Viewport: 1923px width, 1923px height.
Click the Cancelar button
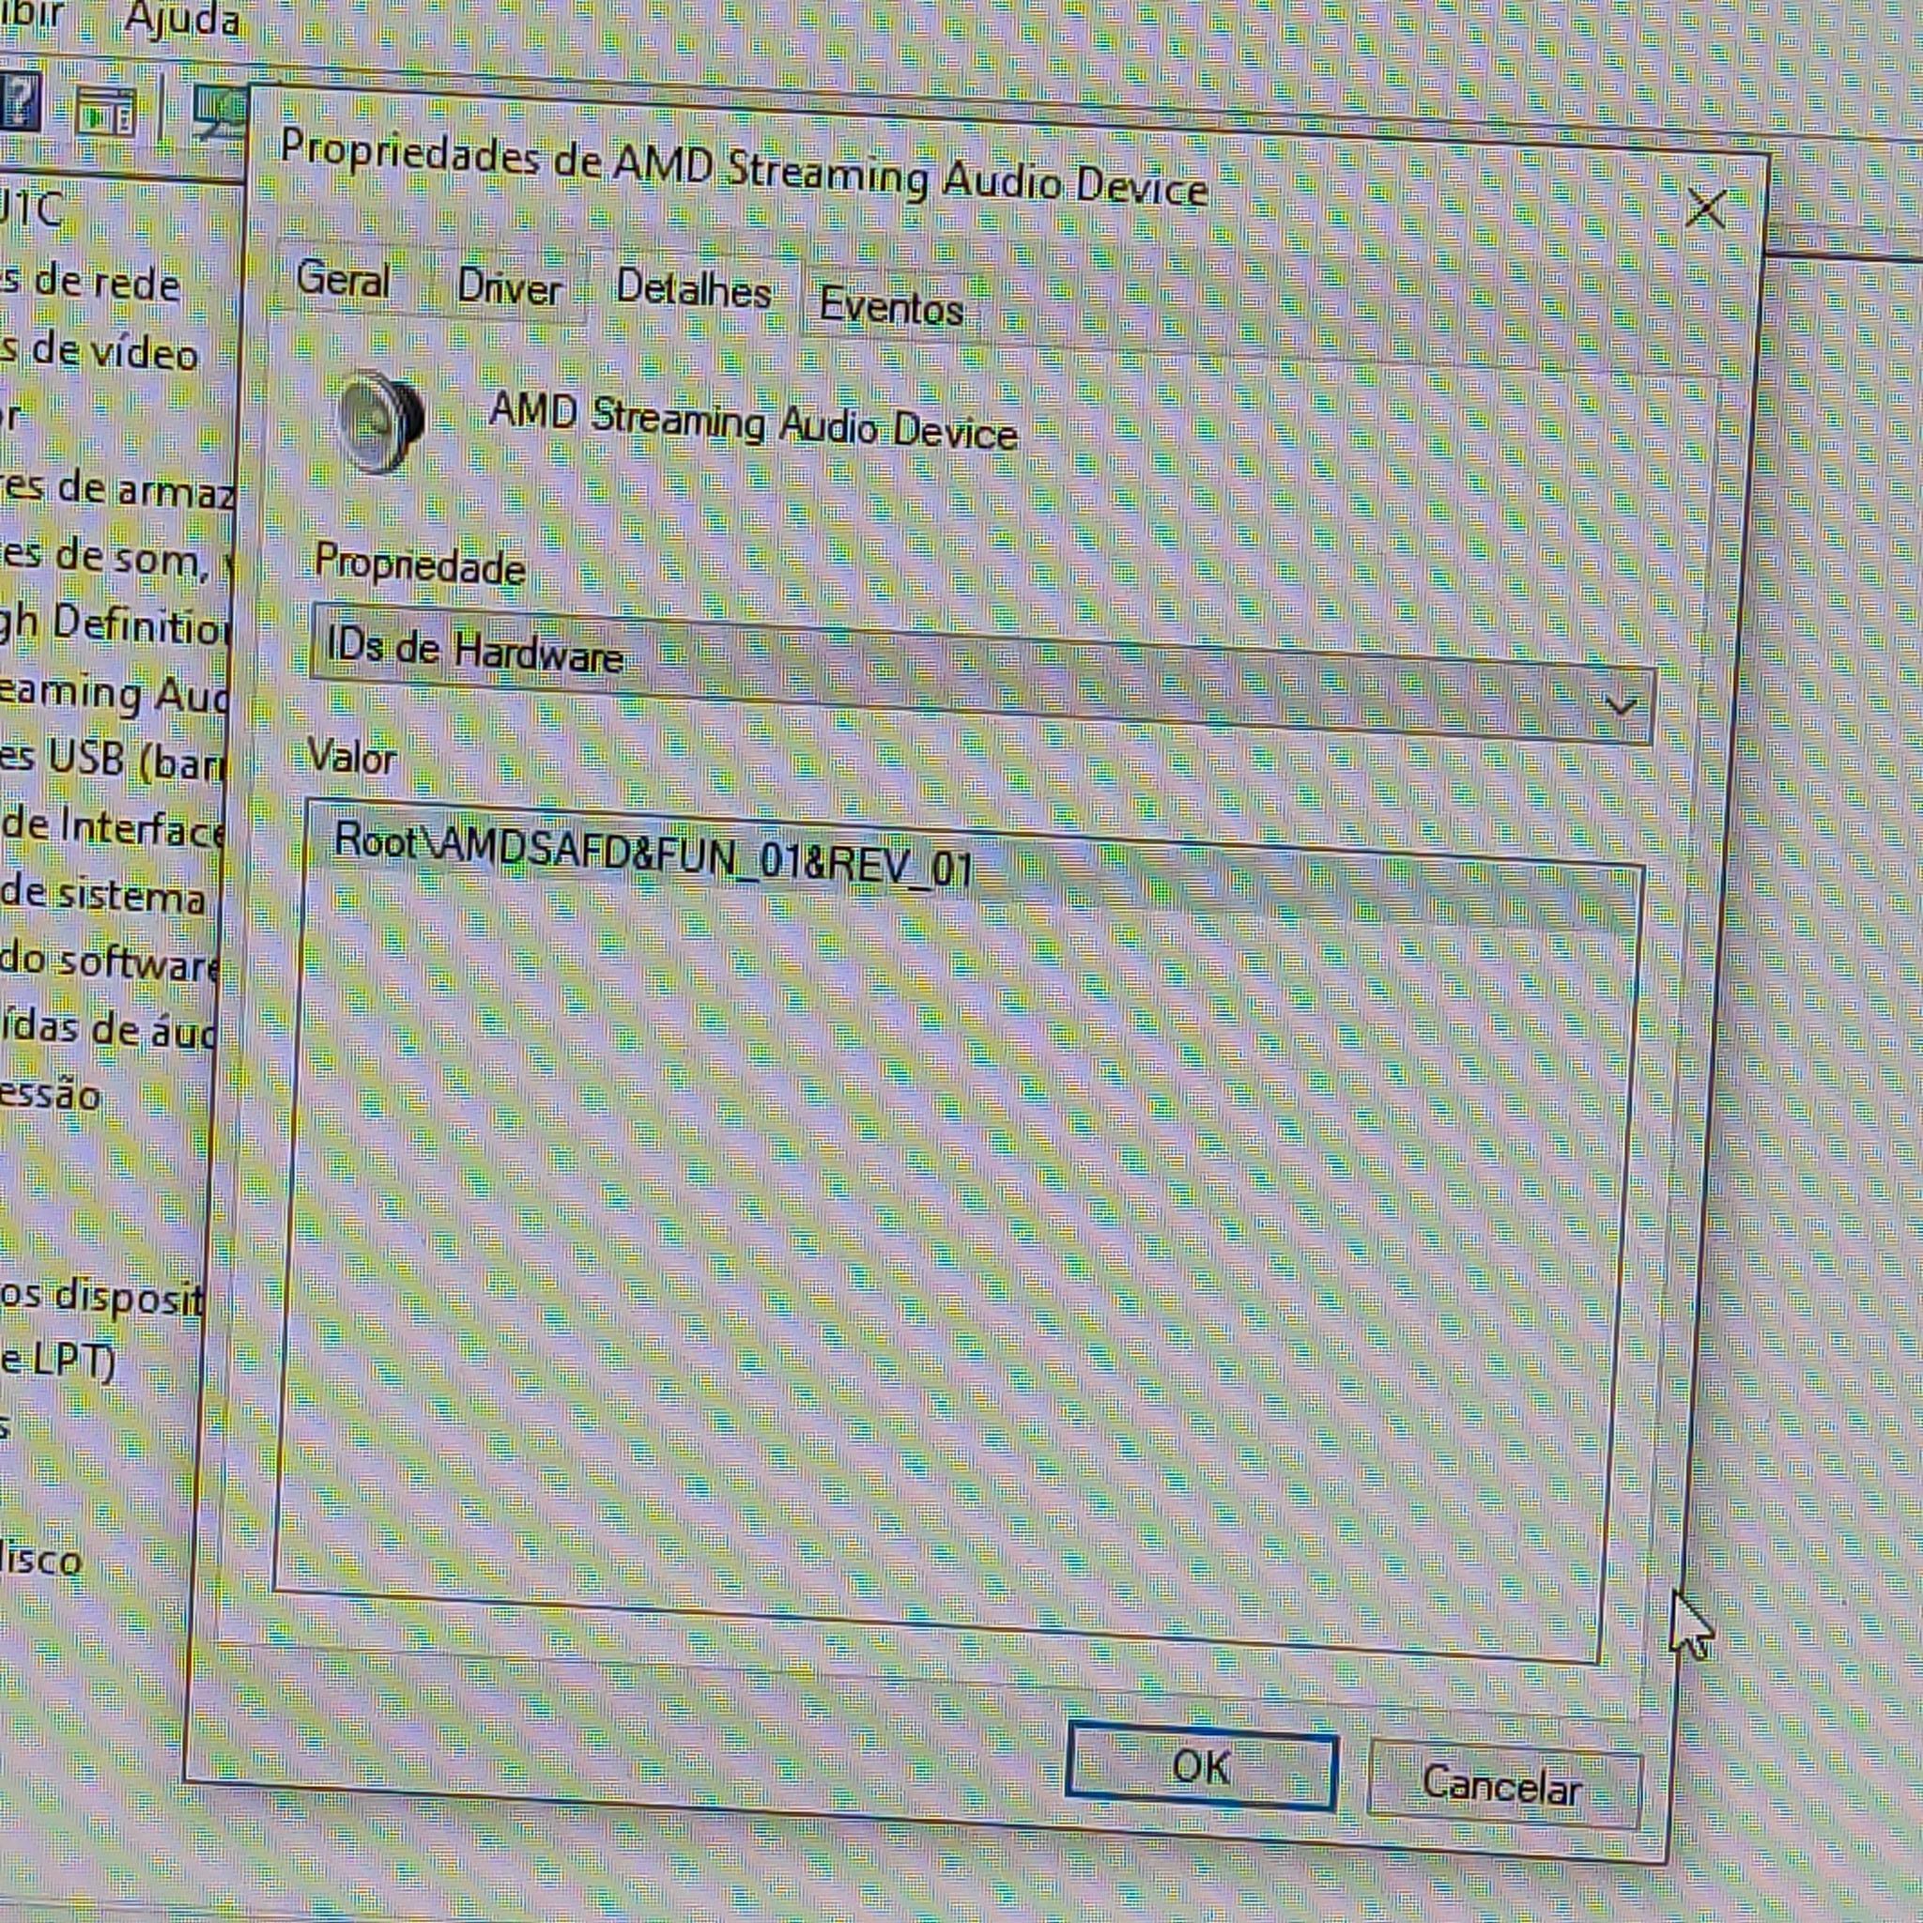tap(1502, 1786)
